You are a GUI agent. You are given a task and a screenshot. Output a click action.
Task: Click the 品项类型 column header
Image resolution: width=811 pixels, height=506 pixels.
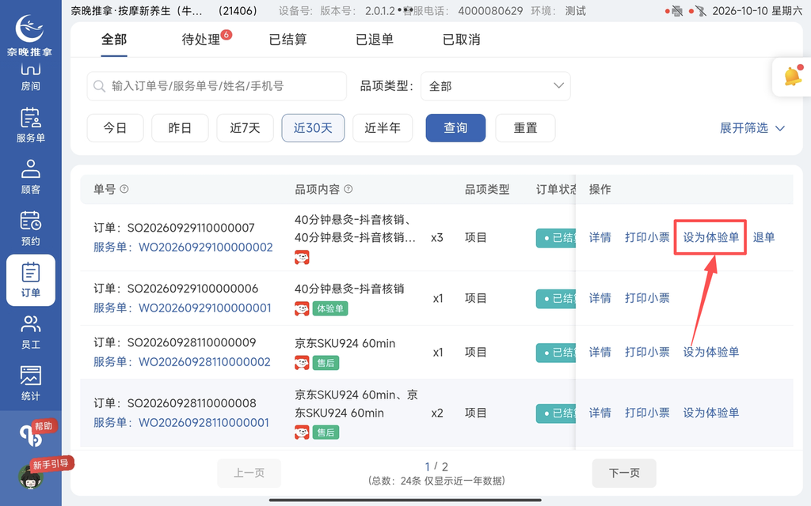487,190
